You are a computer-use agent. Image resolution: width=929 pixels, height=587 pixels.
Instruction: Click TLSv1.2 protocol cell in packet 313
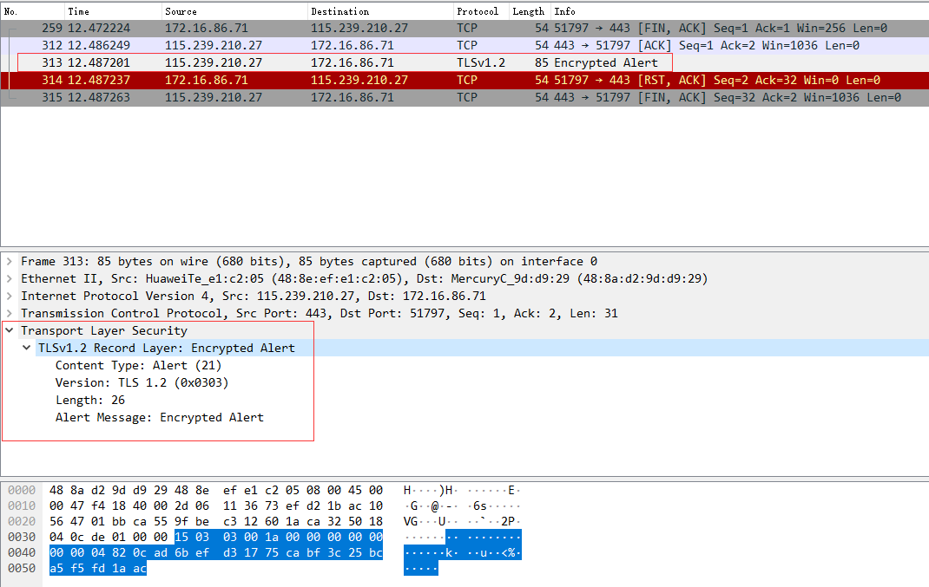(480, 62)
